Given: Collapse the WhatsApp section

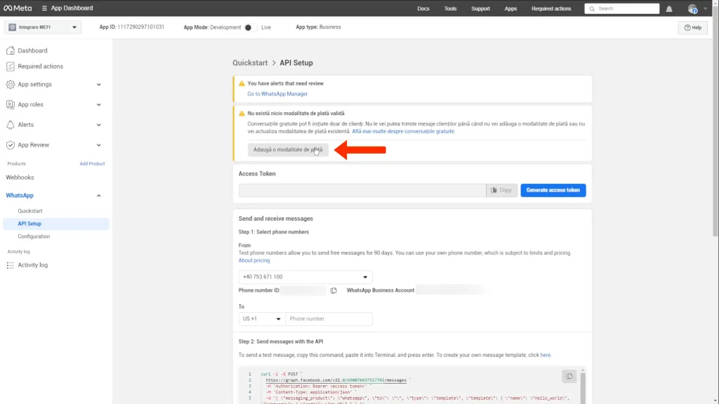Looking at the screenshot, I should [x=98, y=196].
